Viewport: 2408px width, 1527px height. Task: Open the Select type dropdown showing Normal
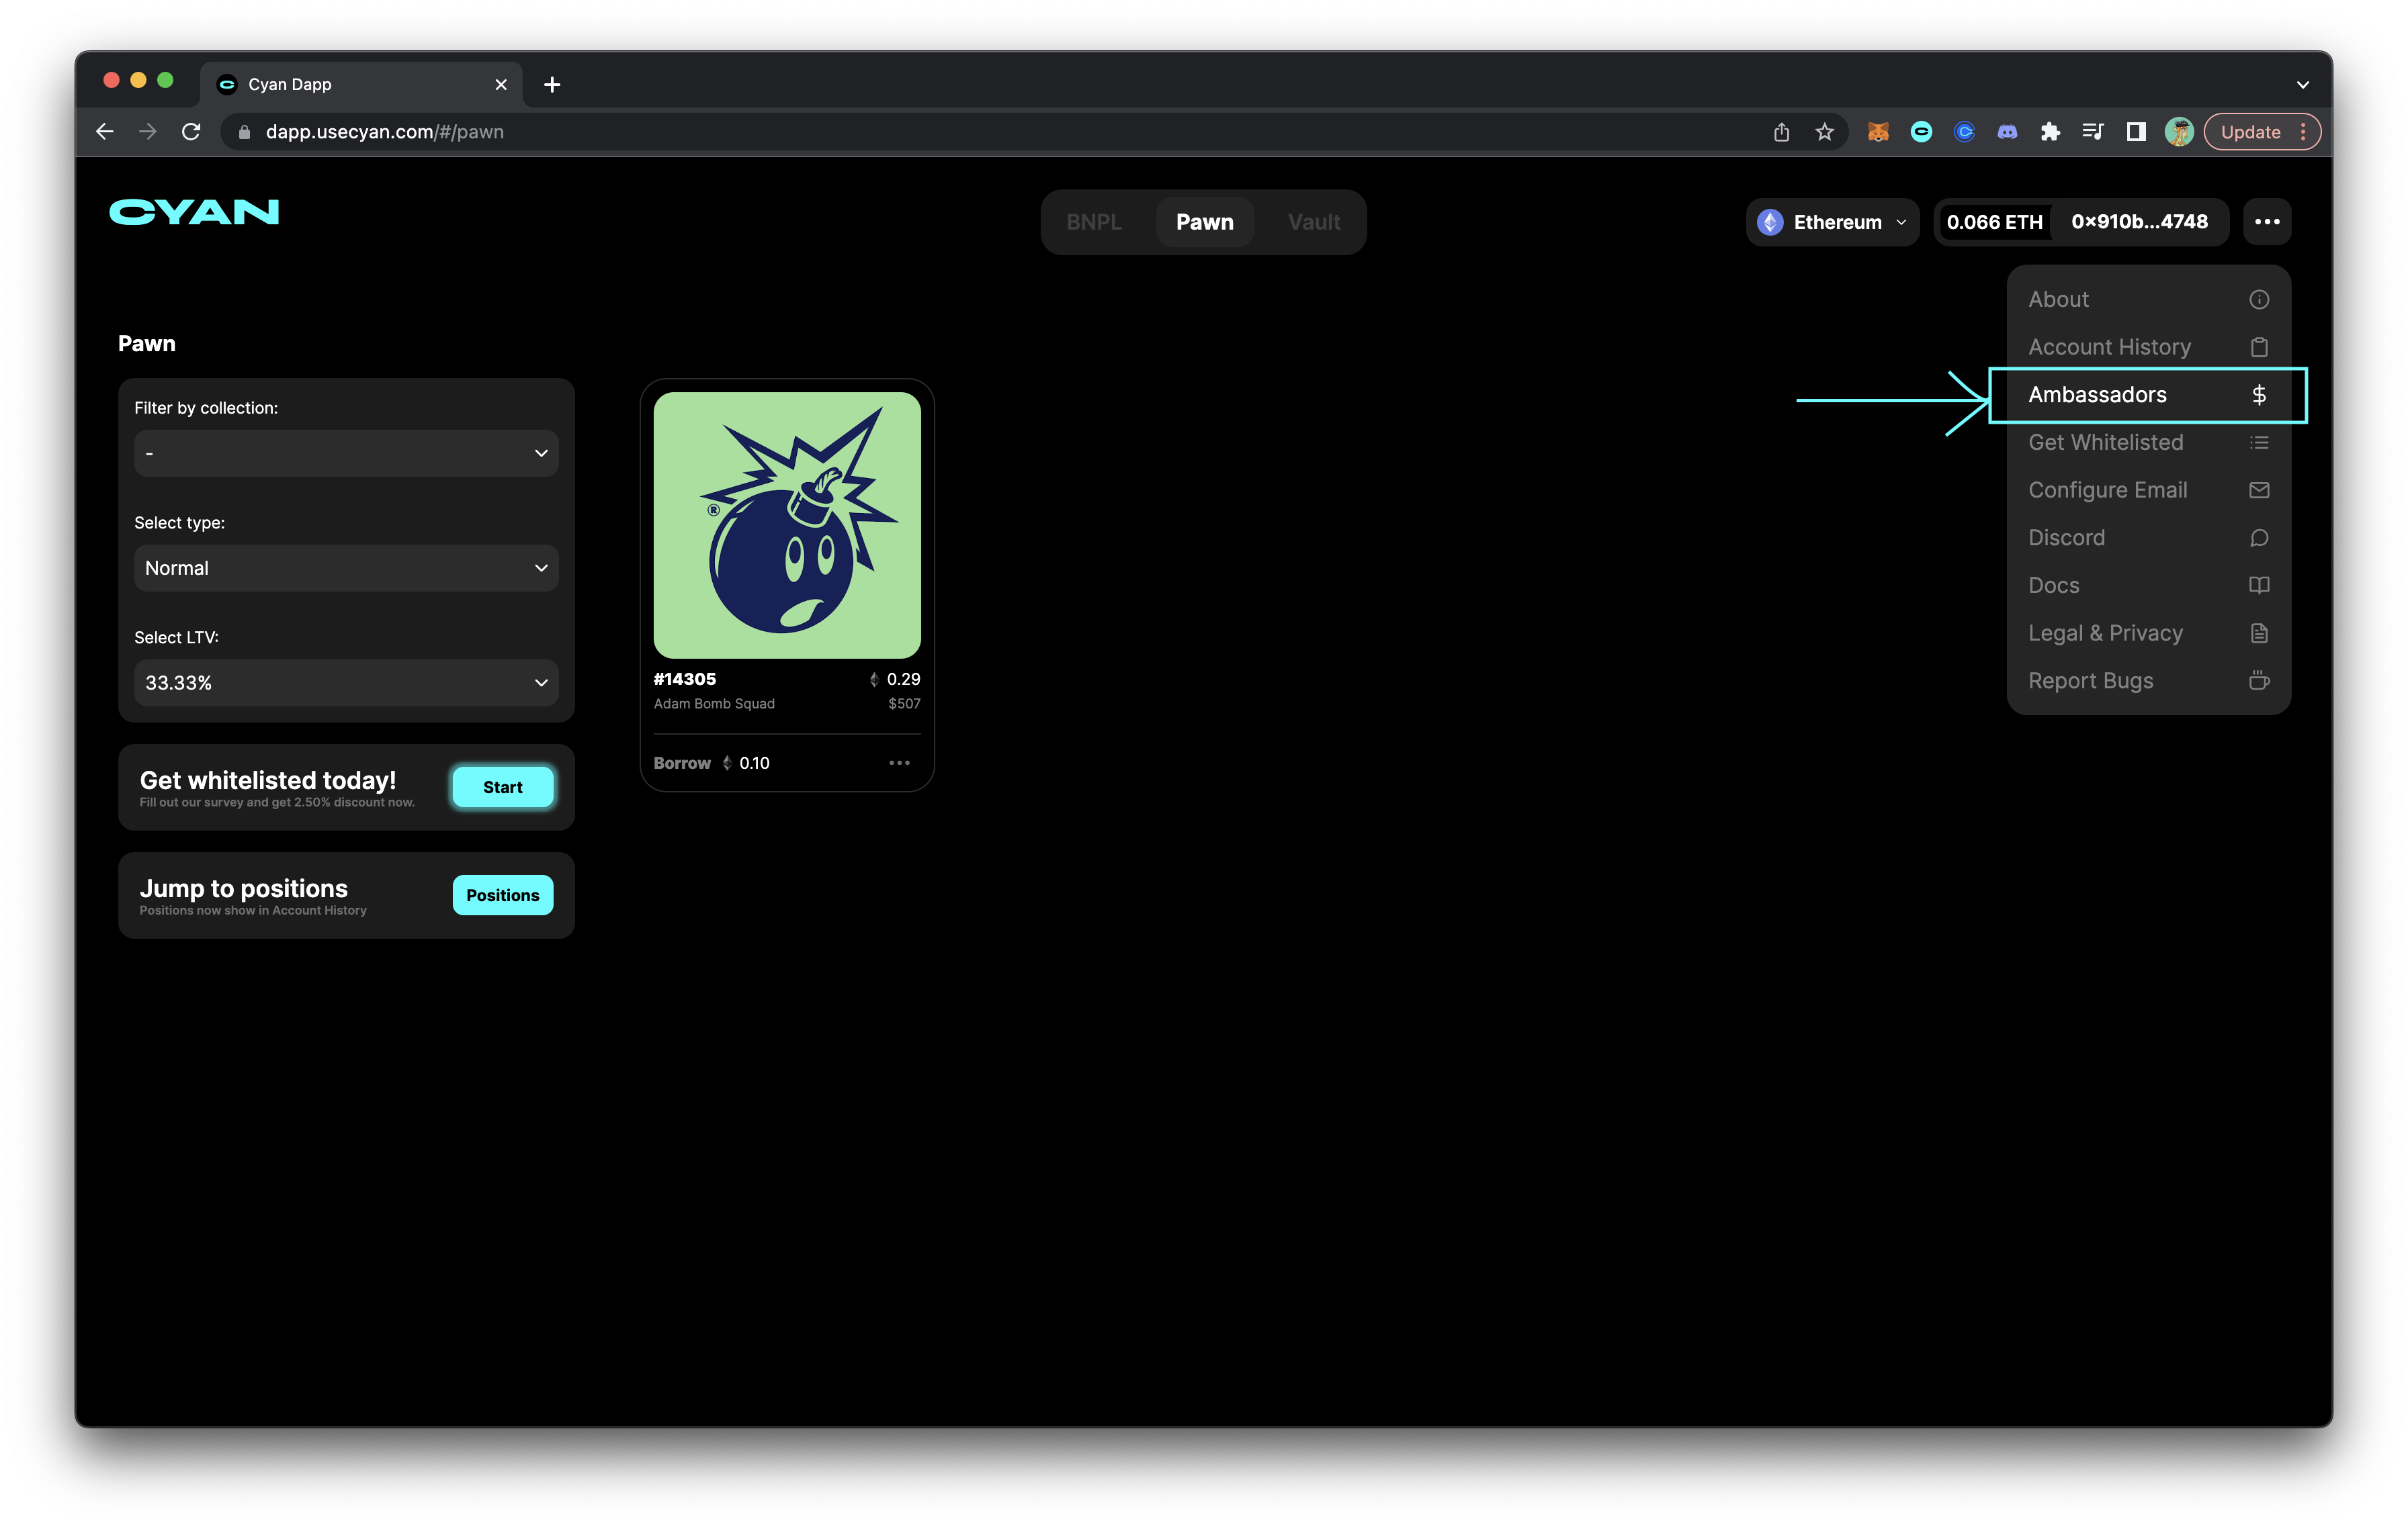[x=346, y=569]
